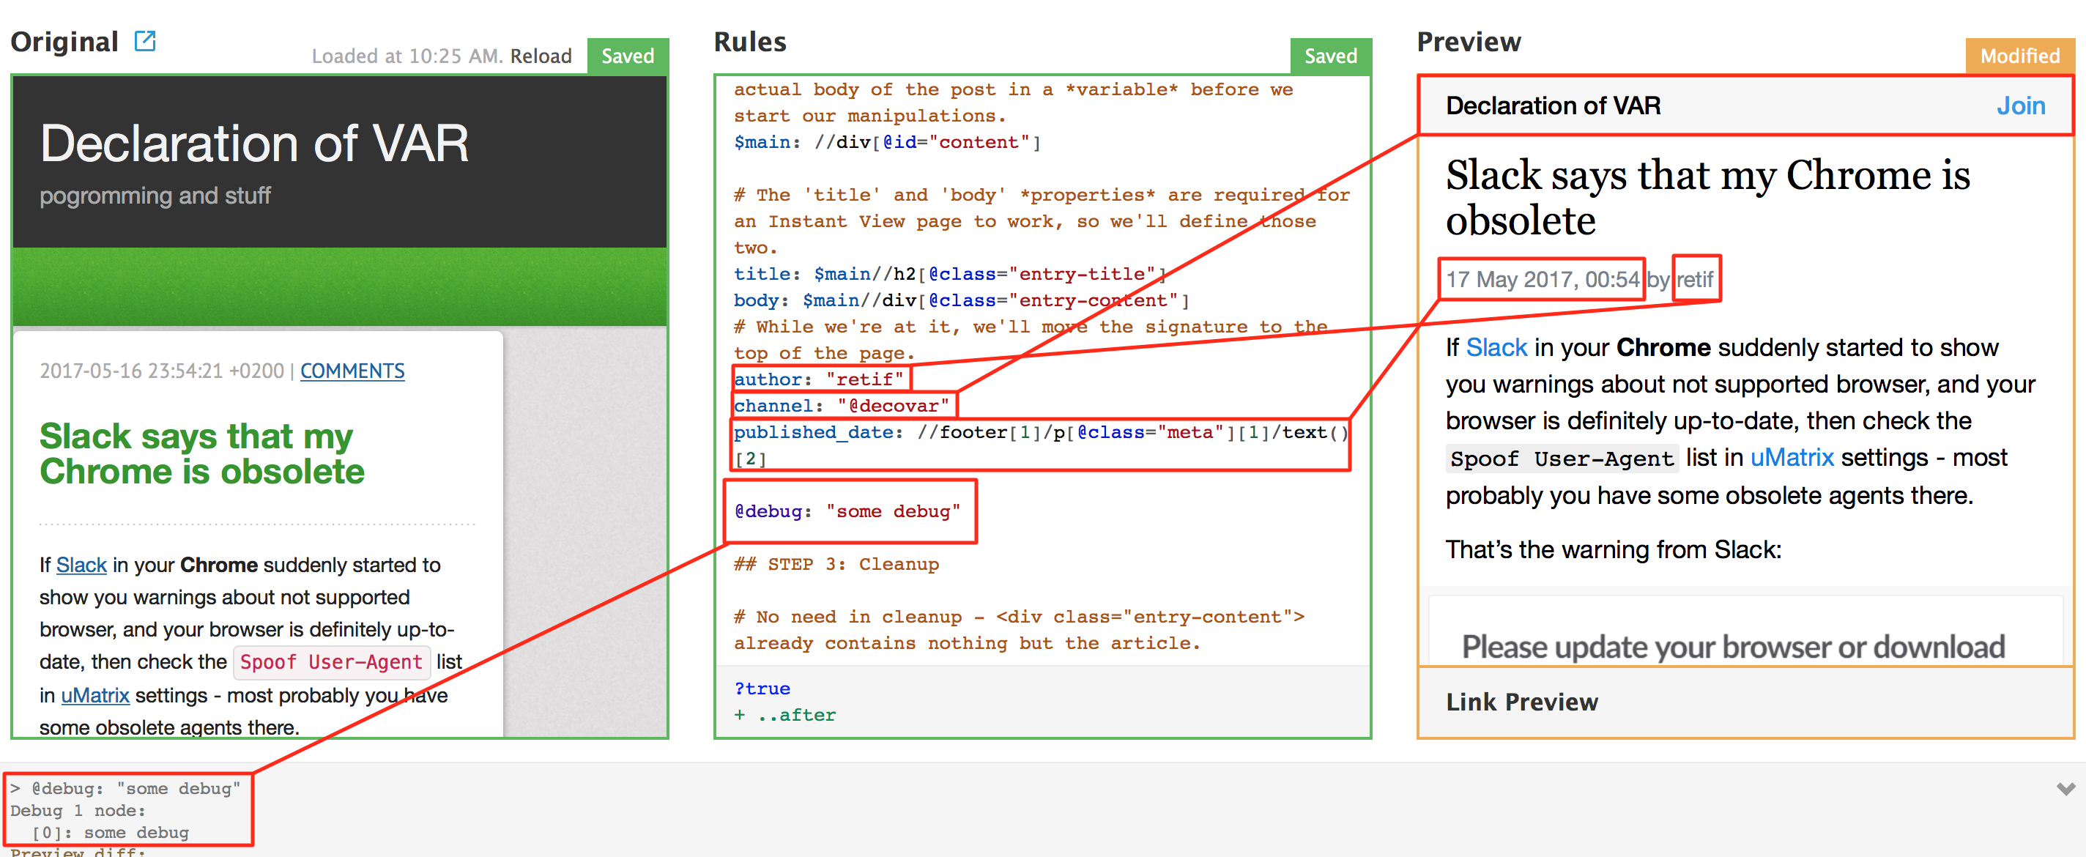Click console line '> @debug: "some debug"'
Screen dimensions: 2086x857
[125, 788]
